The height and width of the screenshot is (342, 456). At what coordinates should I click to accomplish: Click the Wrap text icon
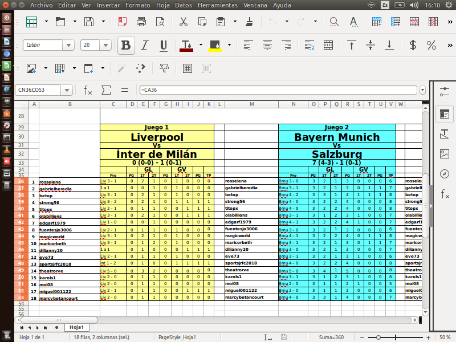pos(309,45)
